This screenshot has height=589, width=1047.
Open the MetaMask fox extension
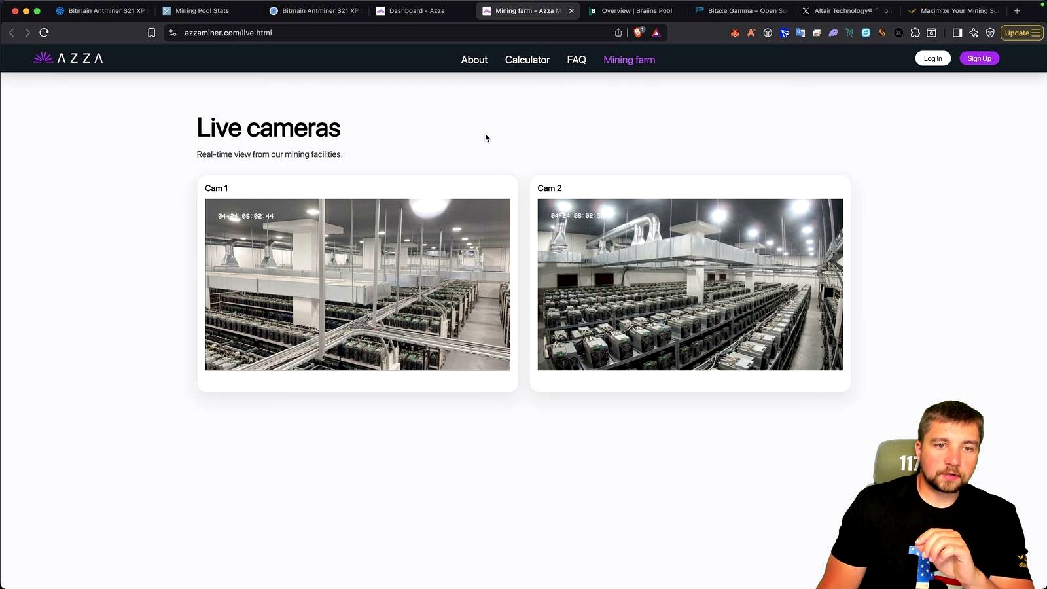(x=735, y=33)
